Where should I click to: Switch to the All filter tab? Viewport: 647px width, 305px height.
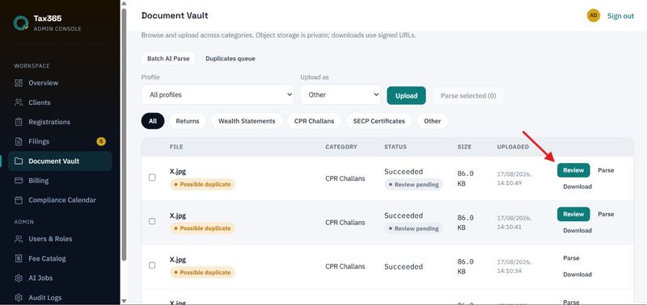tap(153, 121)
